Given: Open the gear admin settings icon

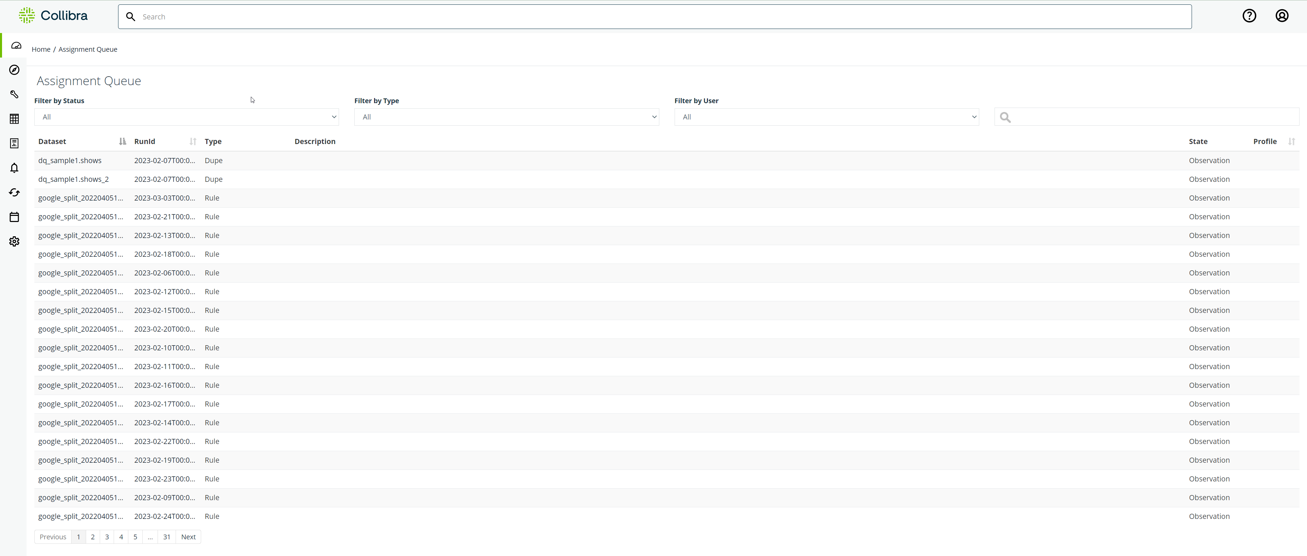Looking at the screenshot, I should point(14,241).
